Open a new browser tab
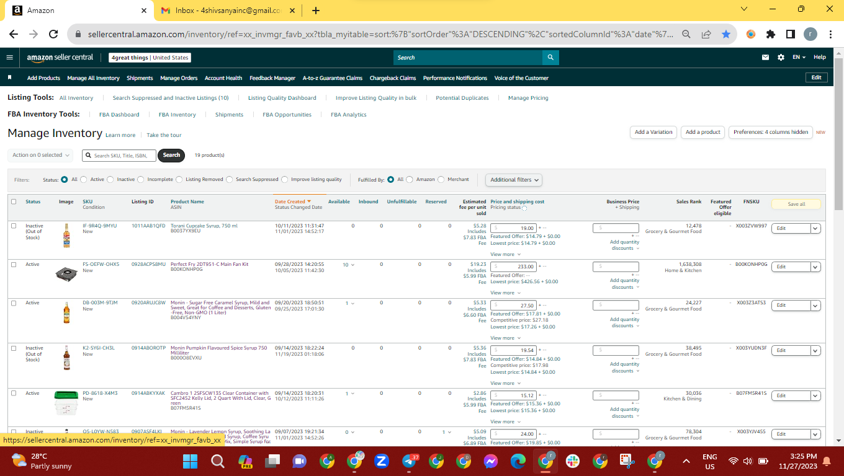 pyautogui.click(x=316, y=11)
